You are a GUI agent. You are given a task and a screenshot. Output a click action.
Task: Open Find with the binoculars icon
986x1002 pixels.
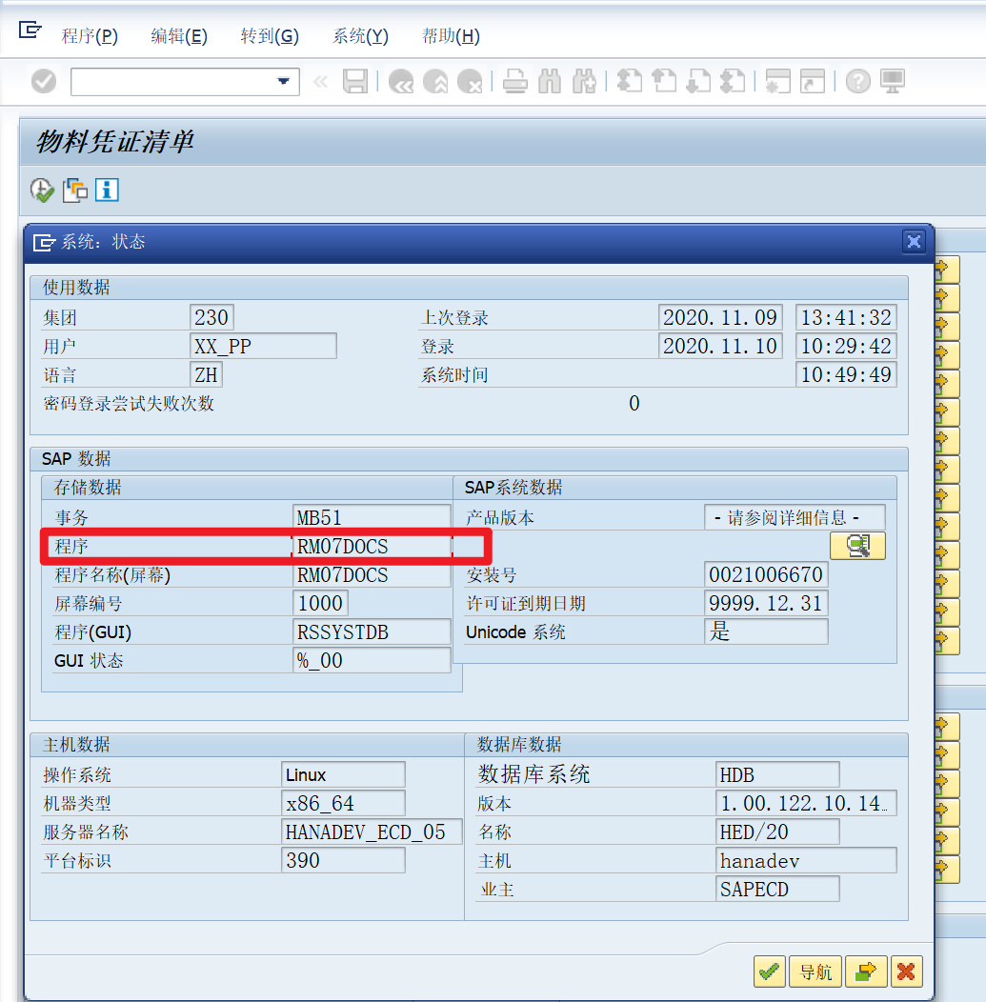pos(550,82)
